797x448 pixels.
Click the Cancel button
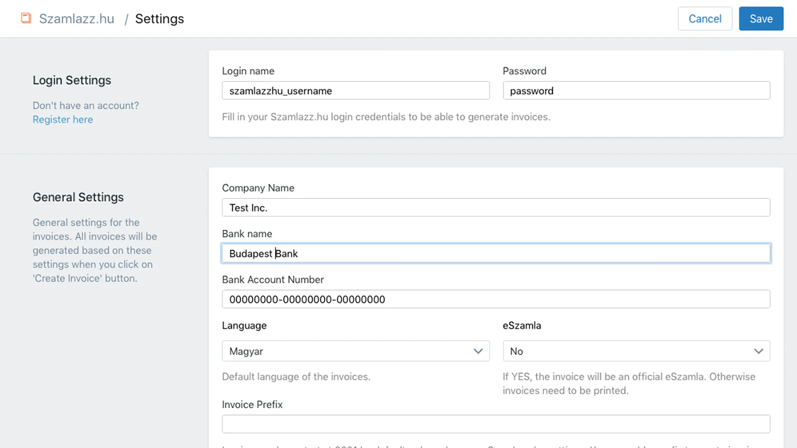click(x=705, y=18)
